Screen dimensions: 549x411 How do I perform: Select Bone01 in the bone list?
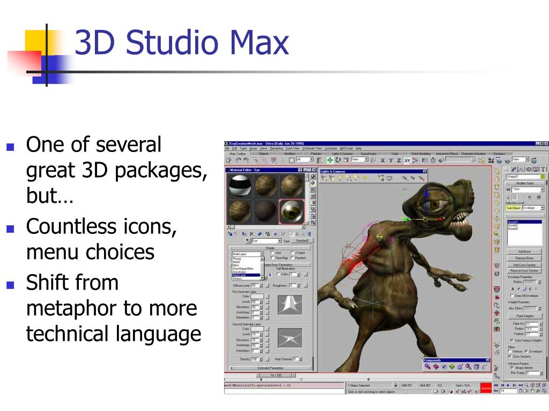pos(524,222)
